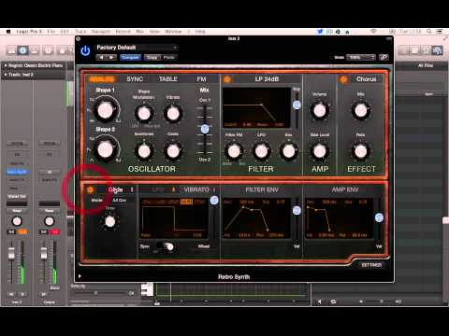Screen dimensions: 449x336
Task: Click the Shape 2 oscillator knob
Action: click(105, 150)
